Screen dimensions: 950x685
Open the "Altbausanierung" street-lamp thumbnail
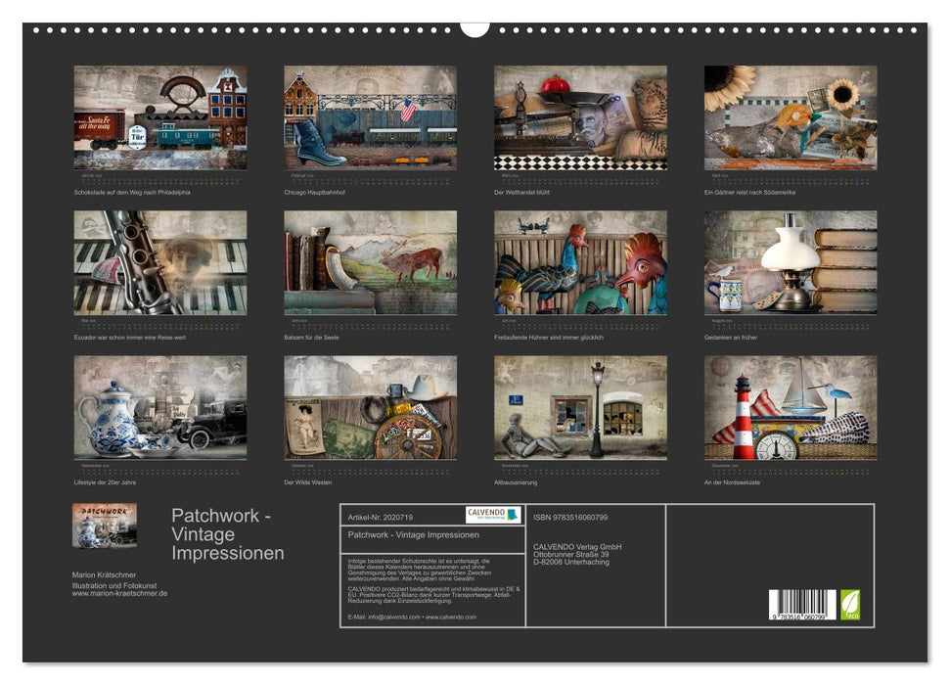pyautogui.click(x=581, y=409)
